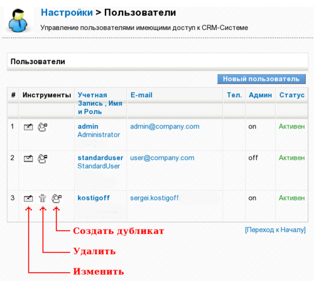
Task: Open the Administrator role link
Action: pos(99,135)
